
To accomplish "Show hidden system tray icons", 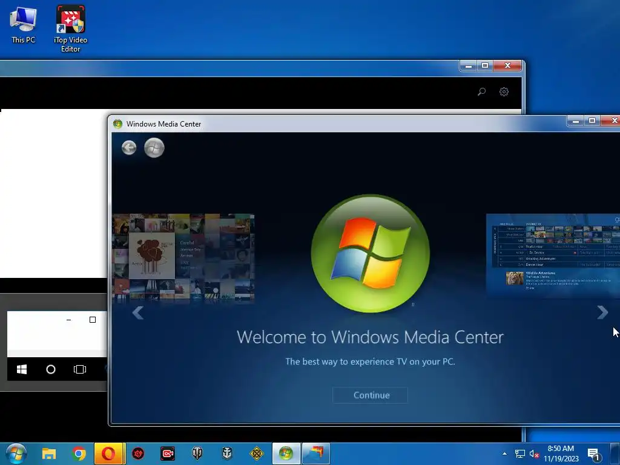I will tap(504, 453).
